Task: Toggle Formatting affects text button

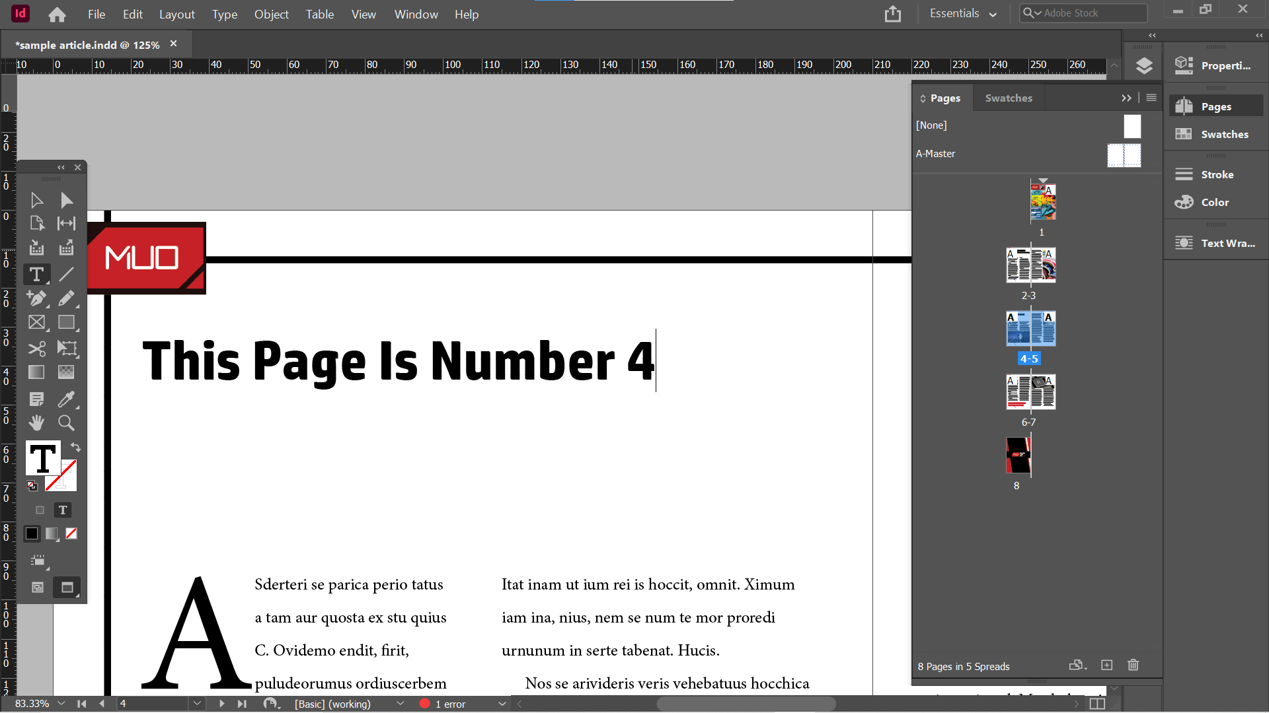Action: click(63, 510)
